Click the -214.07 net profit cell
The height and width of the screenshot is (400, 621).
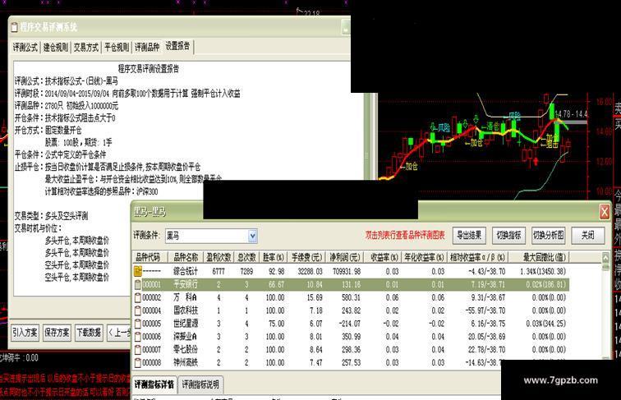(349, 324)
